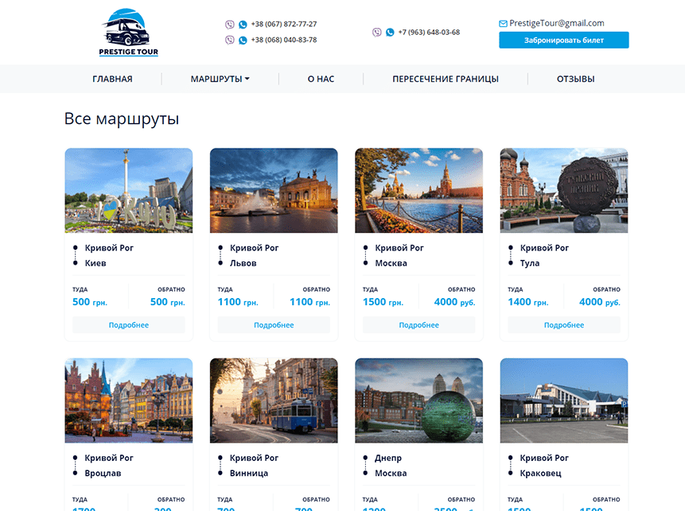Open the Главная menu item
Screen dimensions: 685x511
point(112,79)
